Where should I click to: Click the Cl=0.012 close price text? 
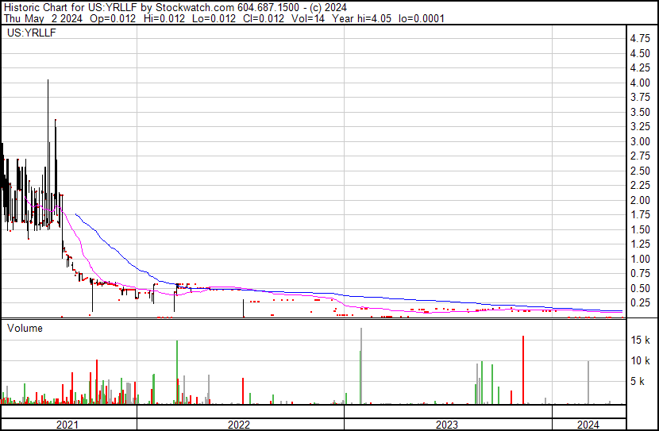point(264,18)
